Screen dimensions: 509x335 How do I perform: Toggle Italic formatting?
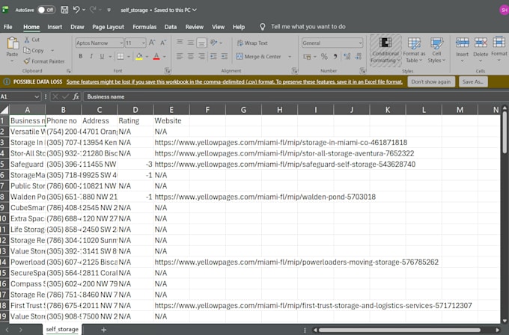[x=91, y=56]
